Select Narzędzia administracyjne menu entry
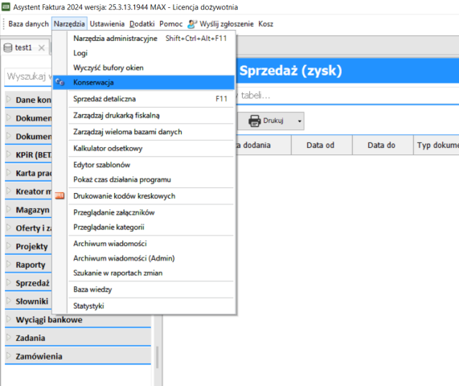459x386 pixels. click(x=144, y=39)
